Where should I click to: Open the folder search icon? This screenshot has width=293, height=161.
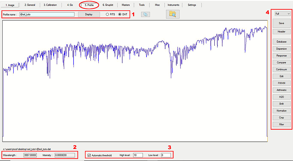173,14
